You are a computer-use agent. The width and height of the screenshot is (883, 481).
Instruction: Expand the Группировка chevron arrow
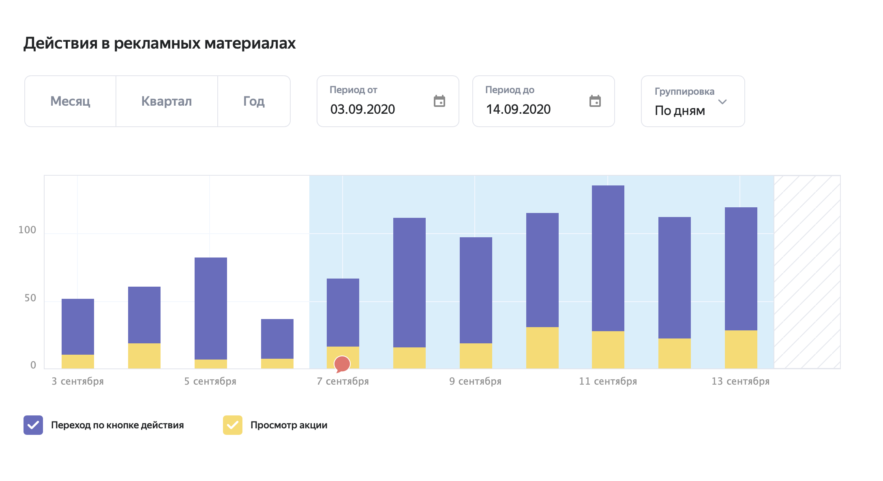(722, 102)
